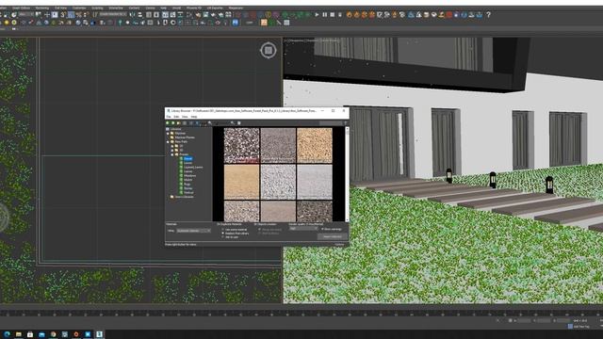Select the middle-left sand colored thumbnail
Screen dimensions: 603x339
(x=241, y=182)
